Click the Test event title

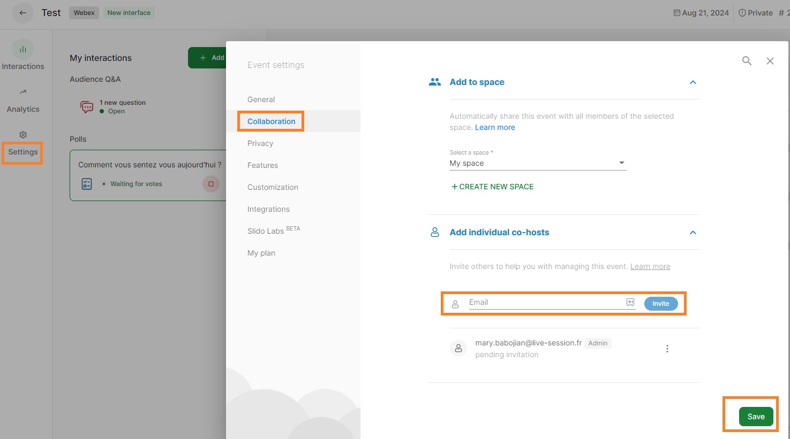pos(51,13)
